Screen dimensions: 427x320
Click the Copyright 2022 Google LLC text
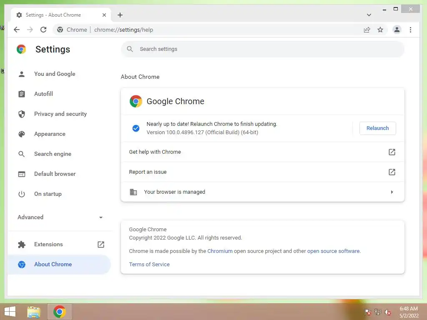(x=186, y=237)
